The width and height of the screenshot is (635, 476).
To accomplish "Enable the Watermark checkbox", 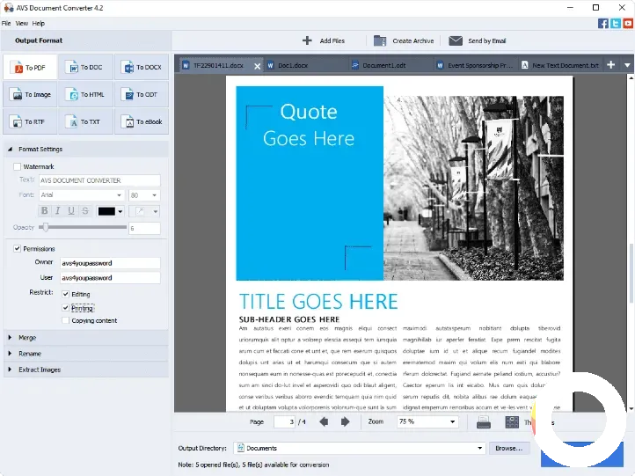I will (17, 166).
